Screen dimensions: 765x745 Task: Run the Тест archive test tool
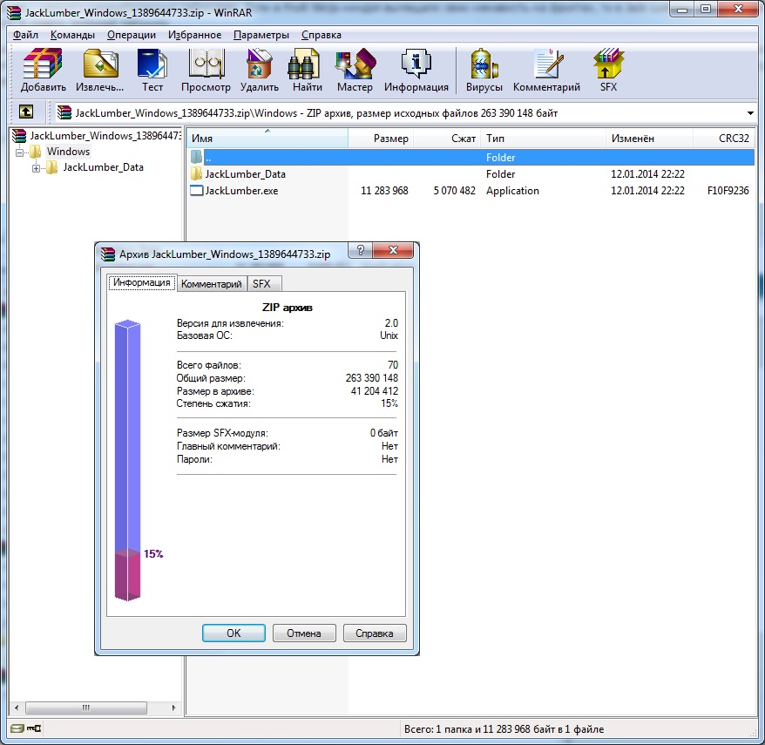point(152,71)
